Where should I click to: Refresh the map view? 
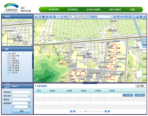pos(54,17)
